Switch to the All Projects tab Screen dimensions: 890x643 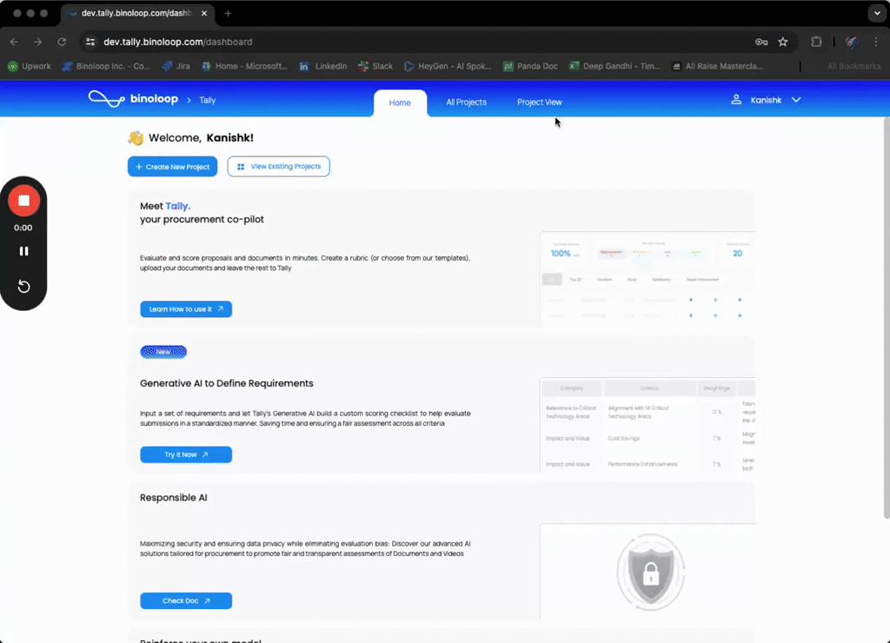pos(466,103)
